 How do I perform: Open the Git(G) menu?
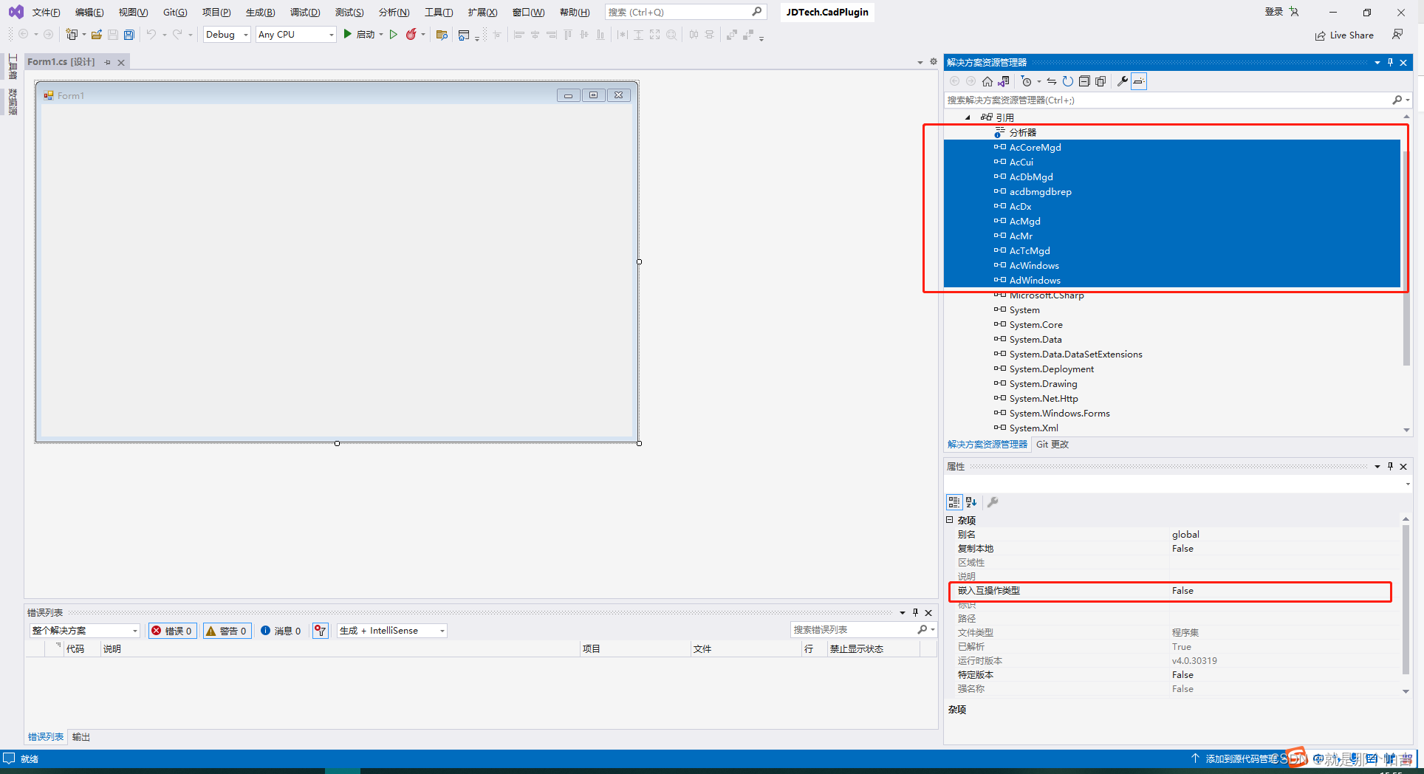[x=174, y=12]
